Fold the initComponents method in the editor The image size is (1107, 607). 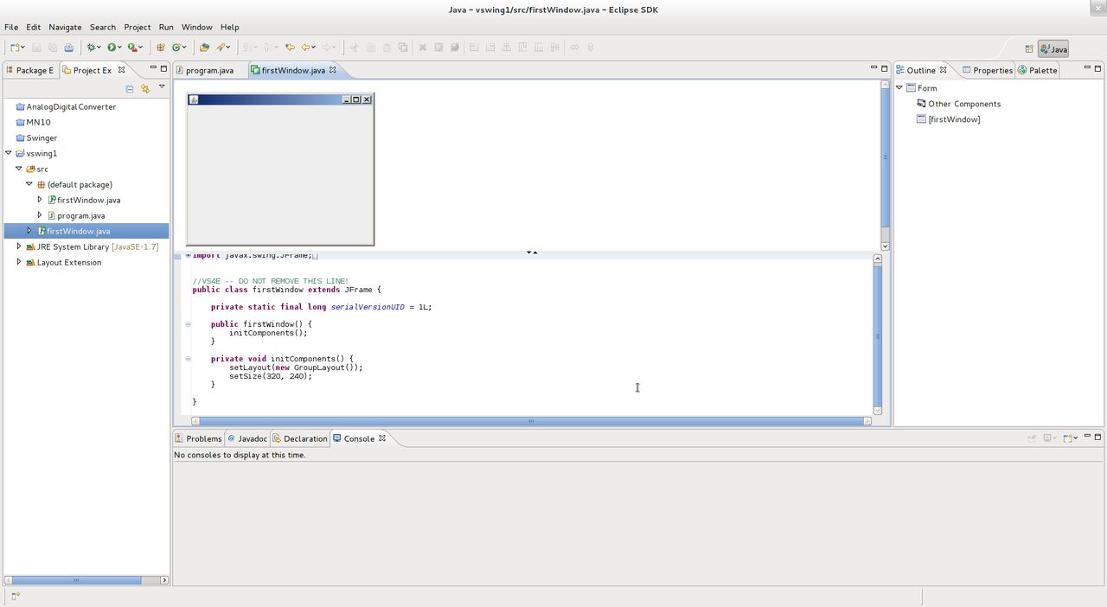pyautogui.click(x=188, y=358)
